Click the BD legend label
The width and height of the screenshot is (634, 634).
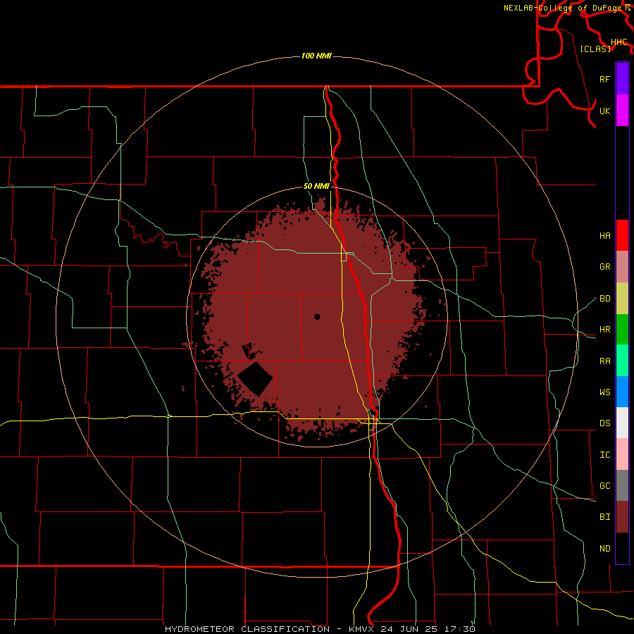pyautogui.click(x=604, y=299)
